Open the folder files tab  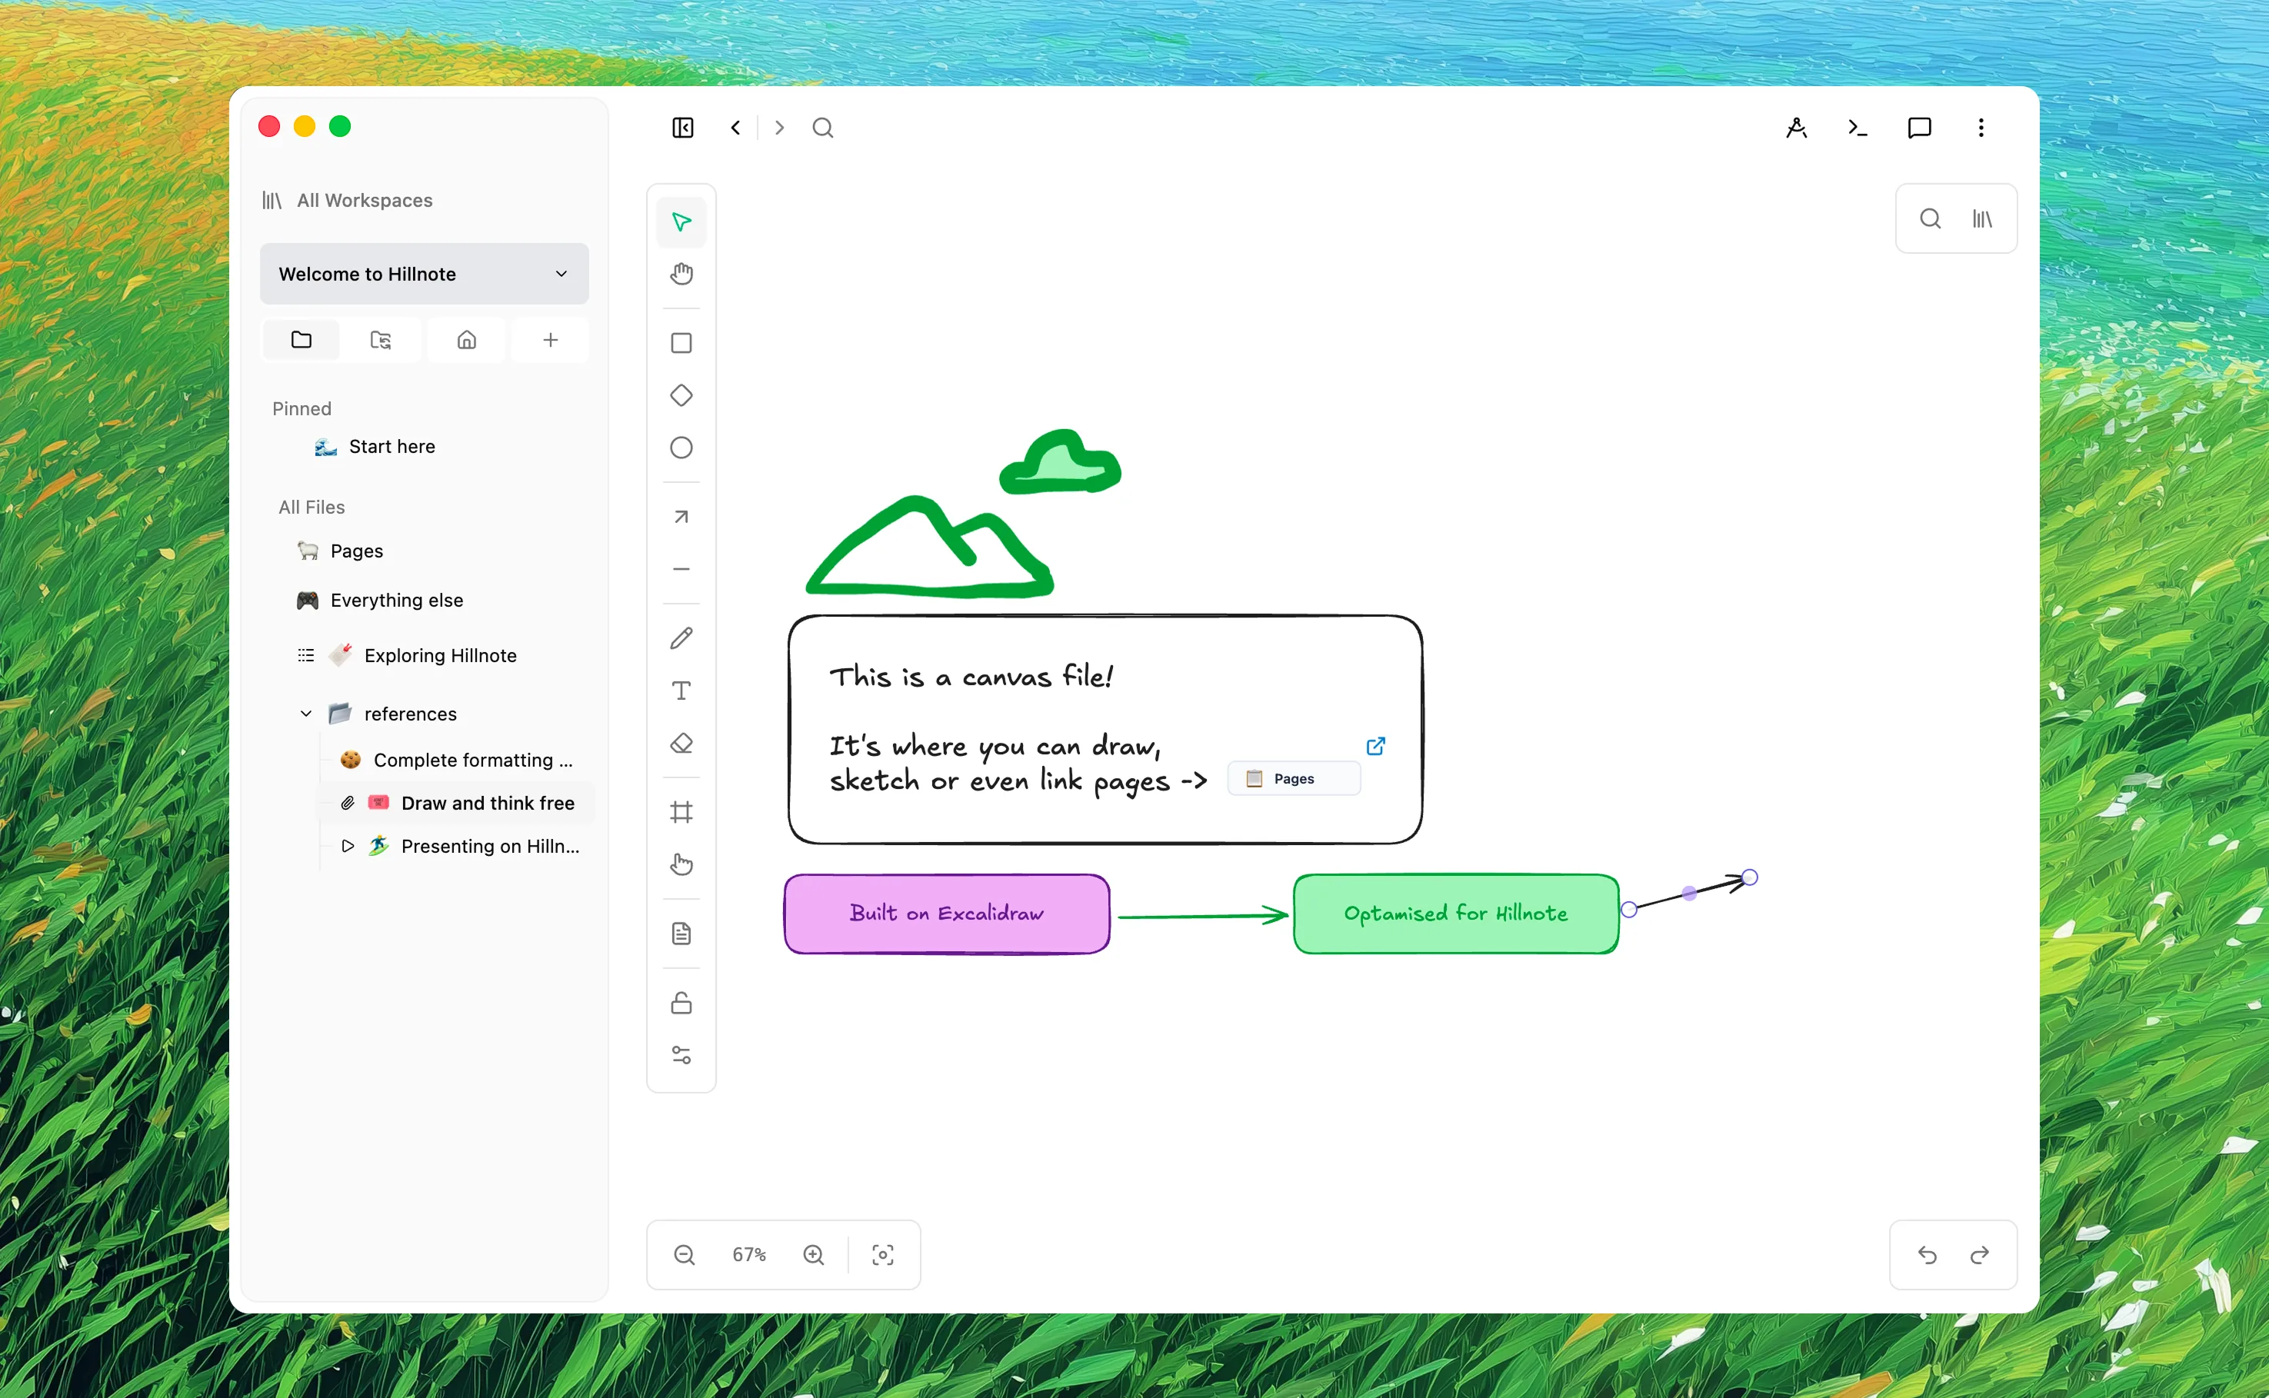coord(302,340)
